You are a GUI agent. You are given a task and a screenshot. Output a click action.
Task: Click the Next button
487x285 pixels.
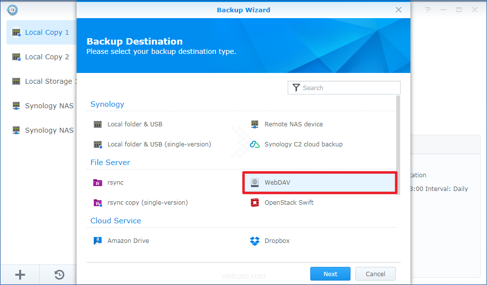330,274
